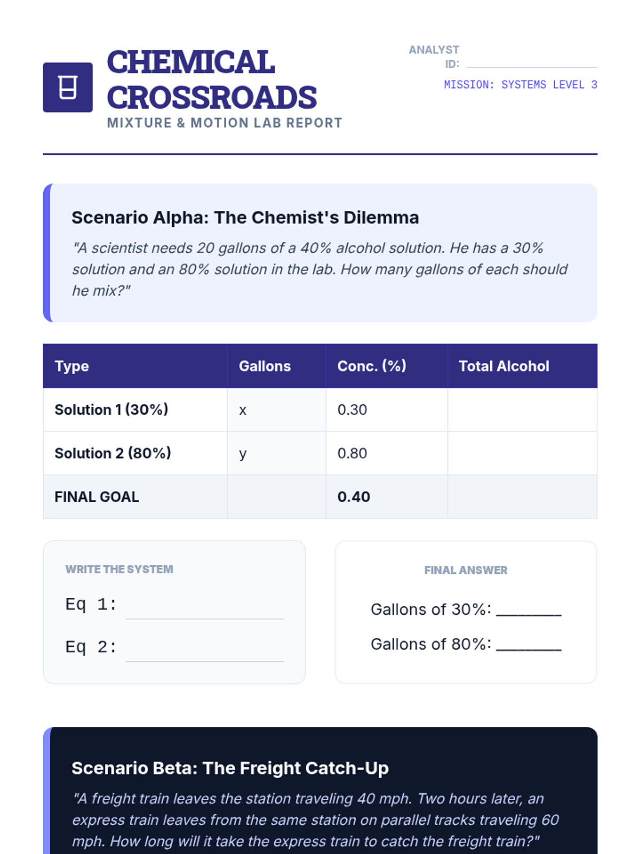The width and height of the screenshot is (640, 854).
Task: Click the 0.40 final concentration cell
Action: [354, 497]
